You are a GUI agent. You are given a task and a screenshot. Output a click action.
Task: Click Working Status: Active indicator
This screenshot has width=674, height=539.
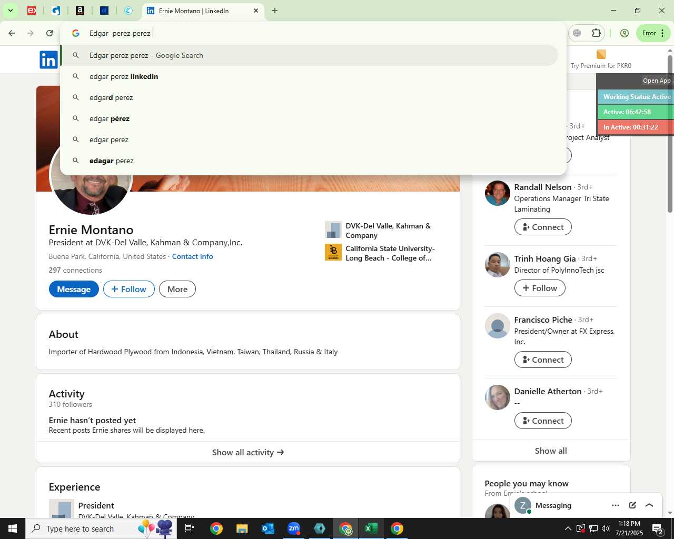(636, 97)
